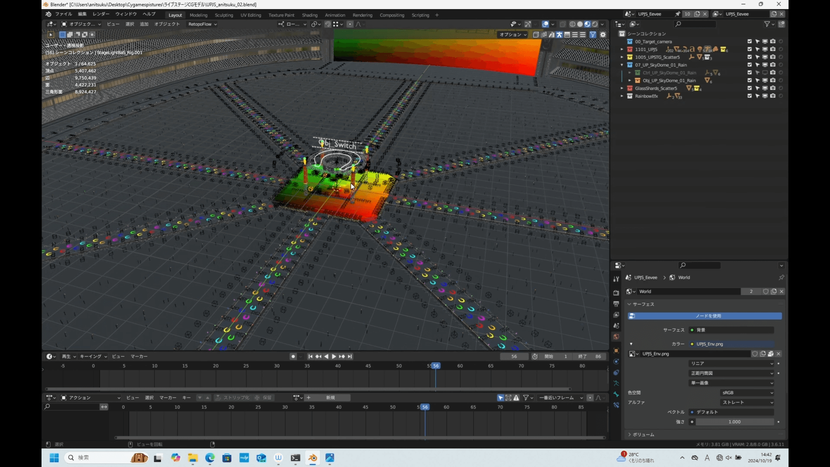This screenshot has height=467, width=830.
Task: Open the Bone properties tab
Action: (616, 394)
